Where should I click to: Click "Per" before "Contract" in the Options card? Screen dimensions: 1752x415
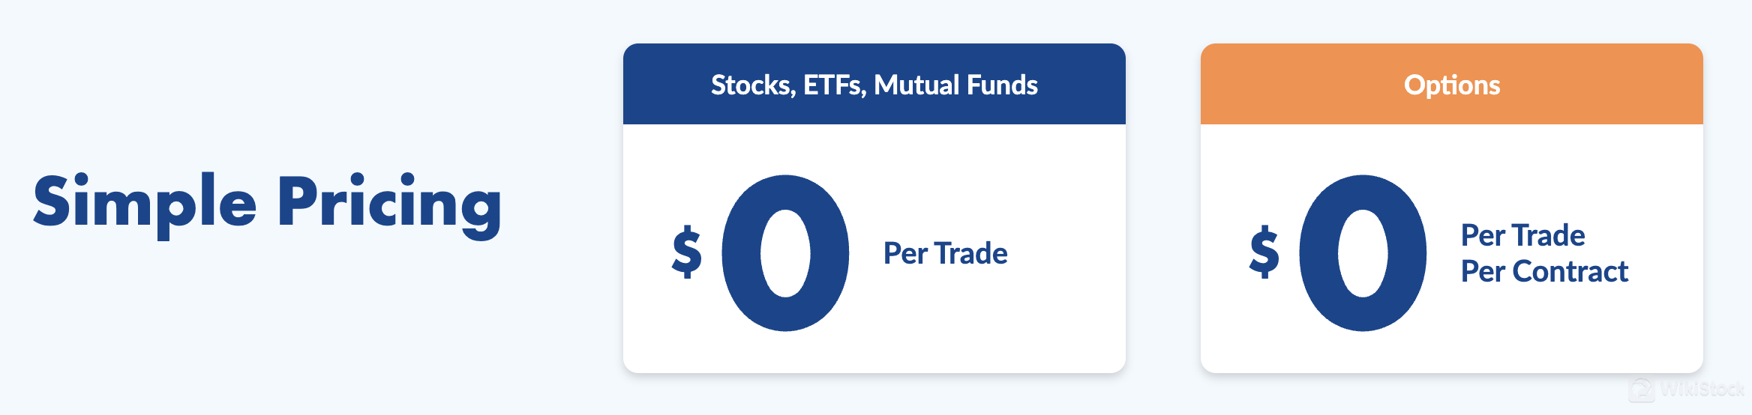[1483, 272]
